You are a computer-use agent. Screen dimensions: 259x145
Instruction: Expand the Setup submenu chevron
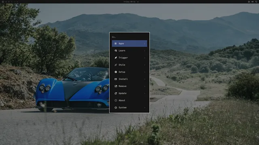145,72
